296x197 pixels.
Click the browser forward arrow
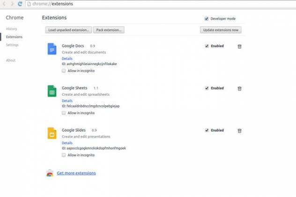(x=12, y=4)
